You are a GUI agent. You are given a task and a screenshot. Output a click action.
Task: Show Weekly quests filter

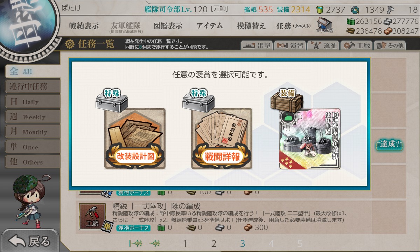pyautogui.click(x=33, y=117)
